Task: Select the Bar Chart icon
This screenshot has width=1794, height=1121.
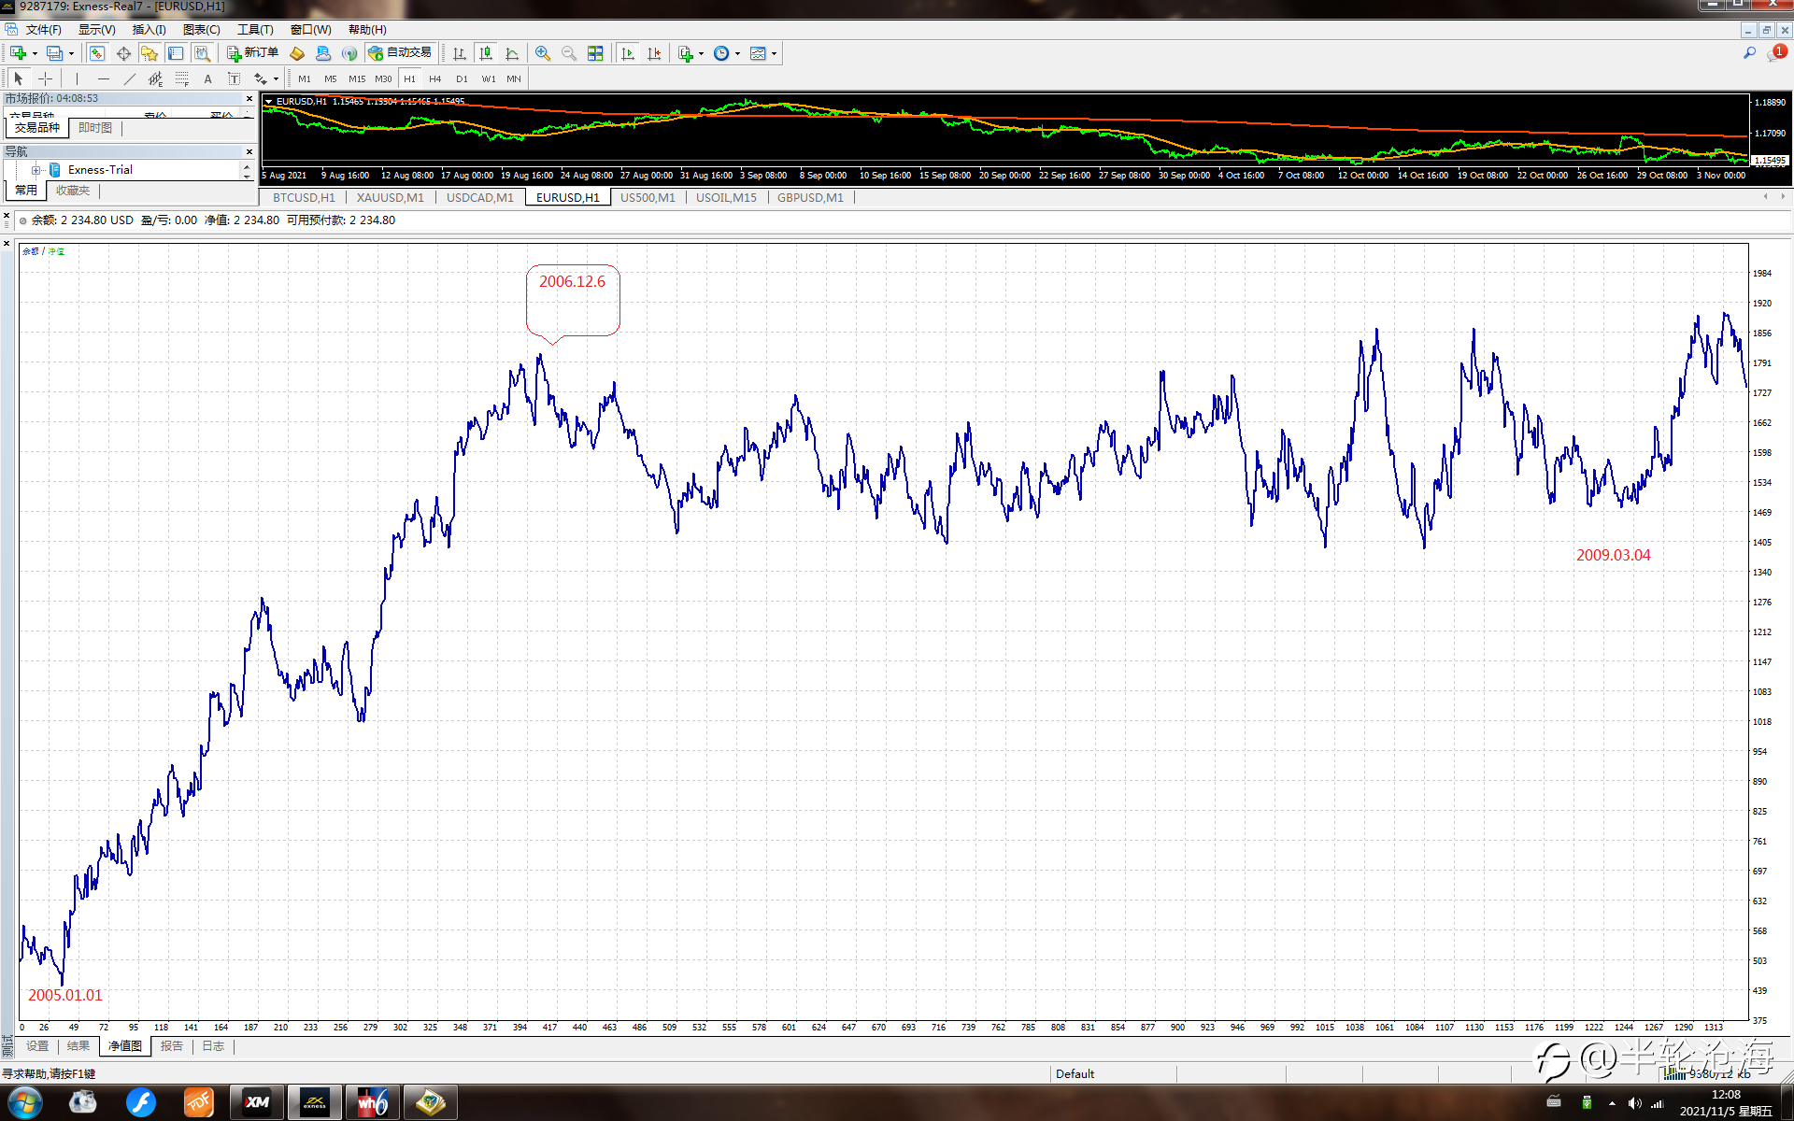Action: (x=460, y=53)
